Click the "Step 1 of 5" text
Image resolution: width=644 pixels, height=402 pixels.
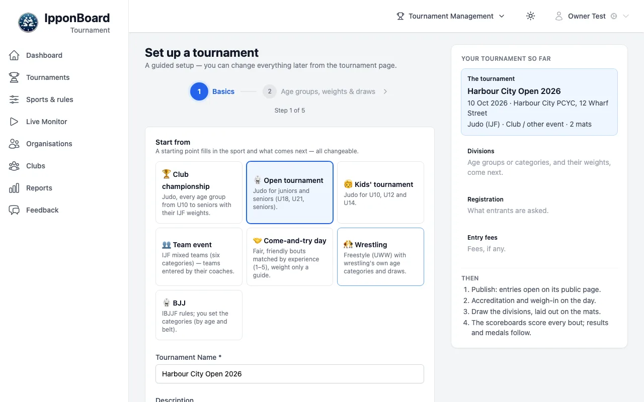[x=290, y=111]
